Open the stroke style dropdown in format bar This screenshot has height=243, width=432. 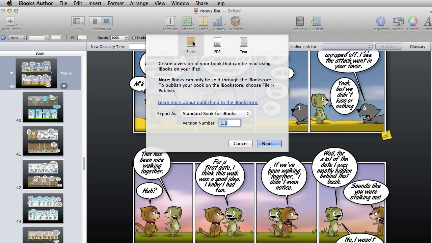(x=39, y=37)
